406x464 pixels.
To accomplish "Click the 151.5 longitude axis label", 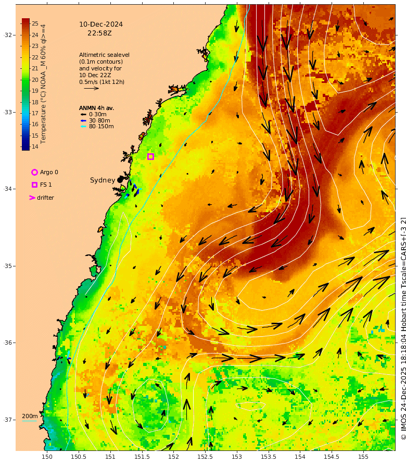I will (x=142, y=457).
